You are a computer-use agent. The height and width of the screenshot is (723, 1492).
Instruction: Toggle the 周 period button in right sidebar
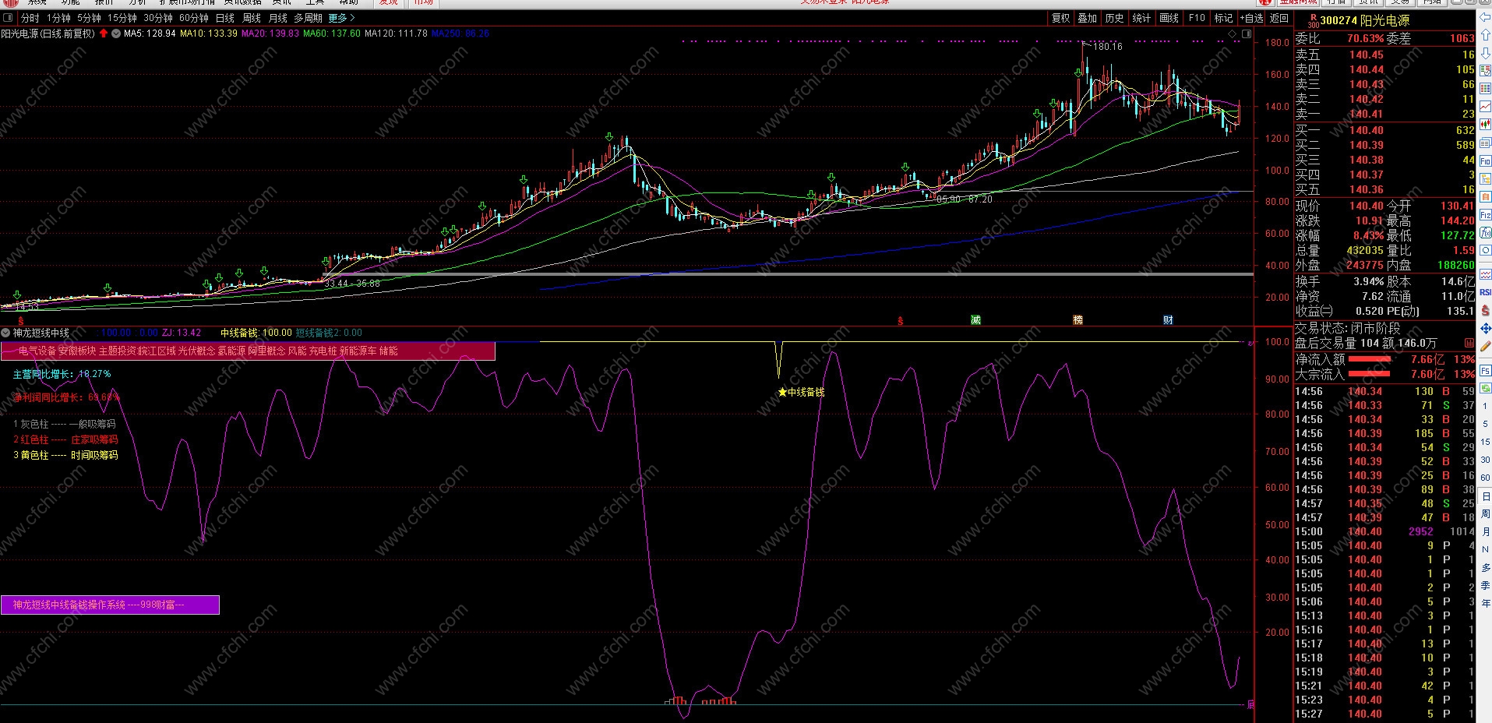pos(1485,514)
